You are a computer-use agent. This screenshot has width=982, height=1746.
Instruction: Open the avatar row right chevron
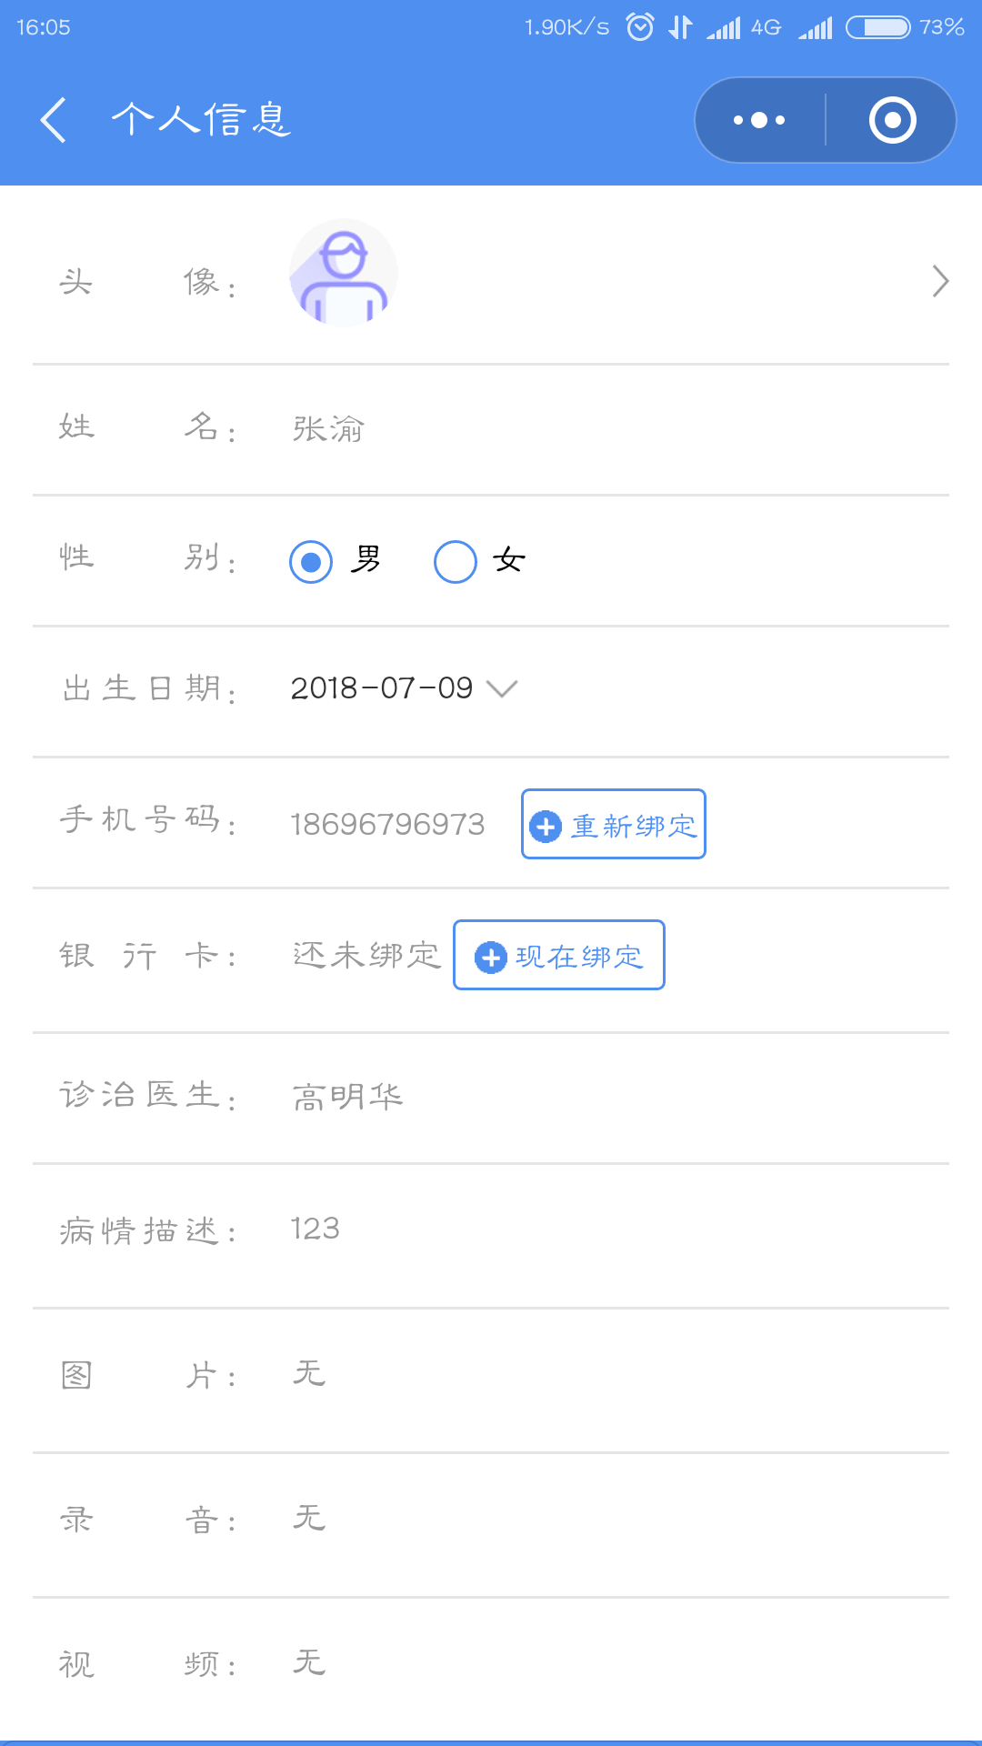point(940,281)
